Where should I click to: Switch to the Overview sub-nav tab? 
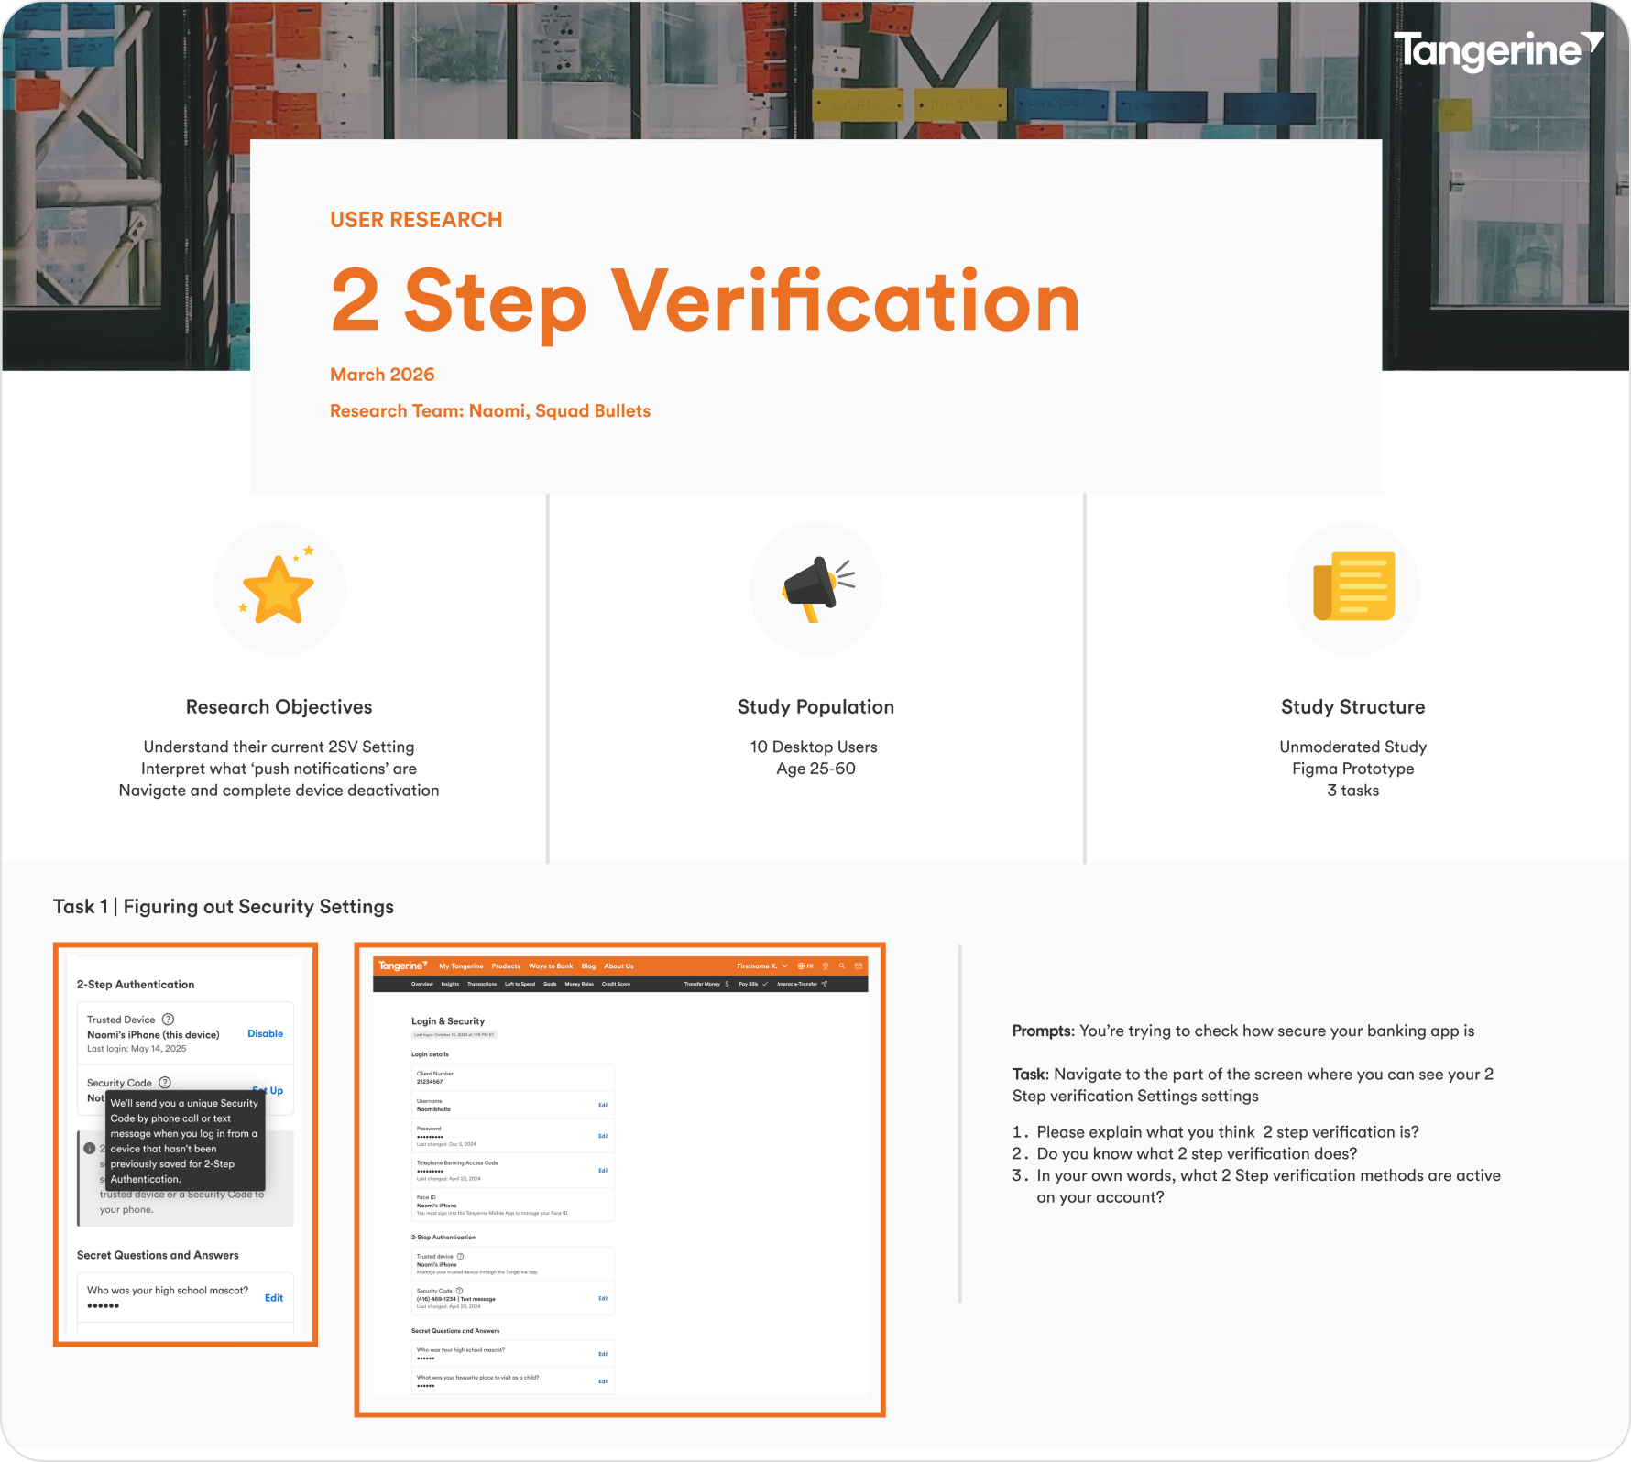tap(422, 984)
